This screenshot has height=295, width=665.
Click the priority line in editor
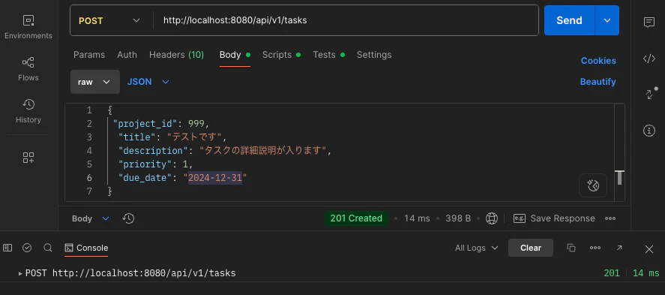click(156, 164)
